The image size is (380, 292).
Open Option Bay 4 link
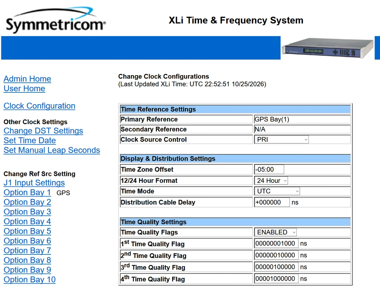27,222
